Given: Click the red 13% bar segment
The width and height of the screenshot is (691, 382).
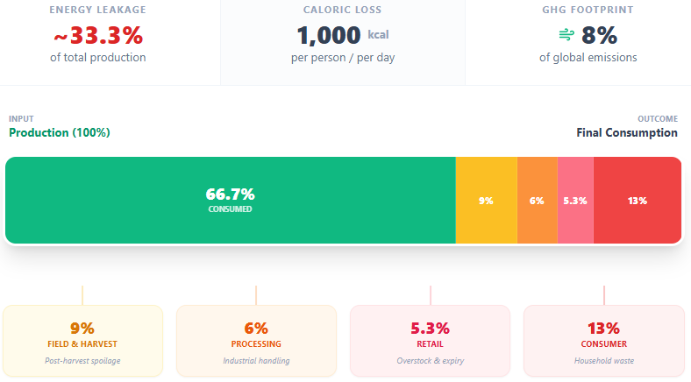Looking at the screenshot, I should pyautogui.click(x=638, y=200).
